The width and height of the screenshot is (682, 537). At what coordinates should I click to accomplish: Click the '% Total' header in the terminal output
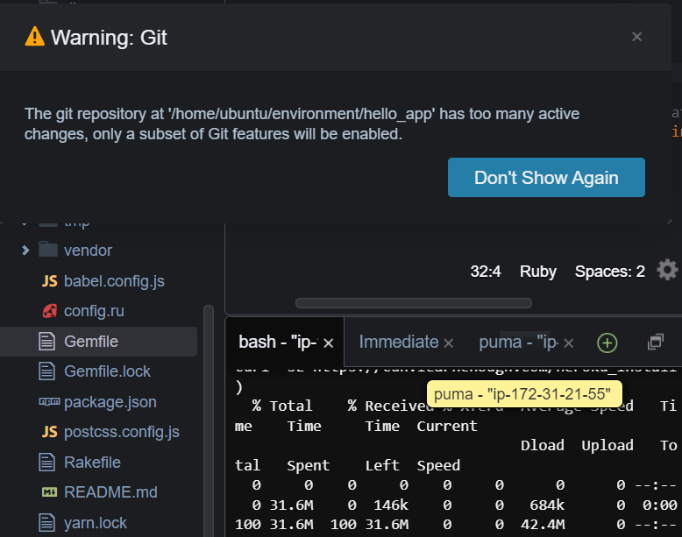[x=282, y=406]
